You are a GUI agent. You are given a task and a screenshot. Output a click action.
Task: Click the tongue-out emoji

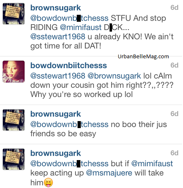click(x=48, y=183)
